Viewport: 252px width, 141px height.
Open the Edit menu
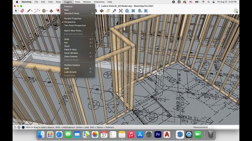point(43,2)
